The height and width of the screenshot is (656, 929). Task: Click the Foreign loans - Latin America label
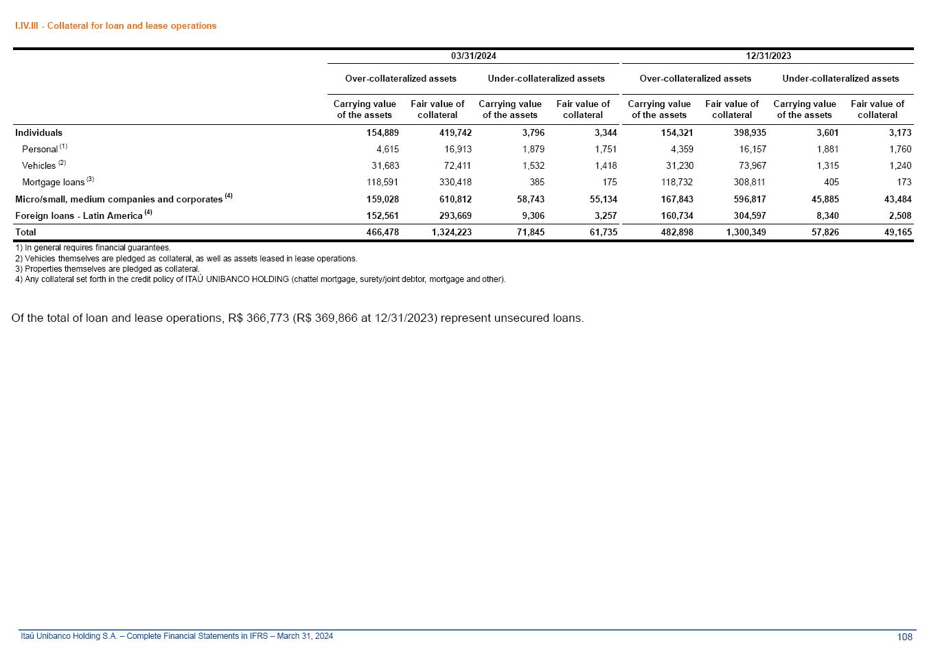[x=79, y=216]
